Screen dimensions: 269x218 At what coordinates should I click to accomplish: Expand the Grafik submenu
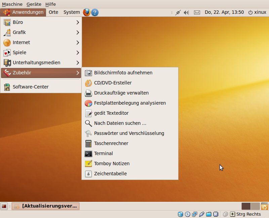click(40, 32)
